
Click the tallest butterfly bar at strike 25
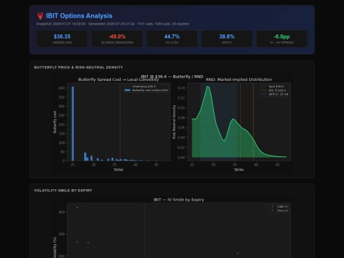point(73,124)
